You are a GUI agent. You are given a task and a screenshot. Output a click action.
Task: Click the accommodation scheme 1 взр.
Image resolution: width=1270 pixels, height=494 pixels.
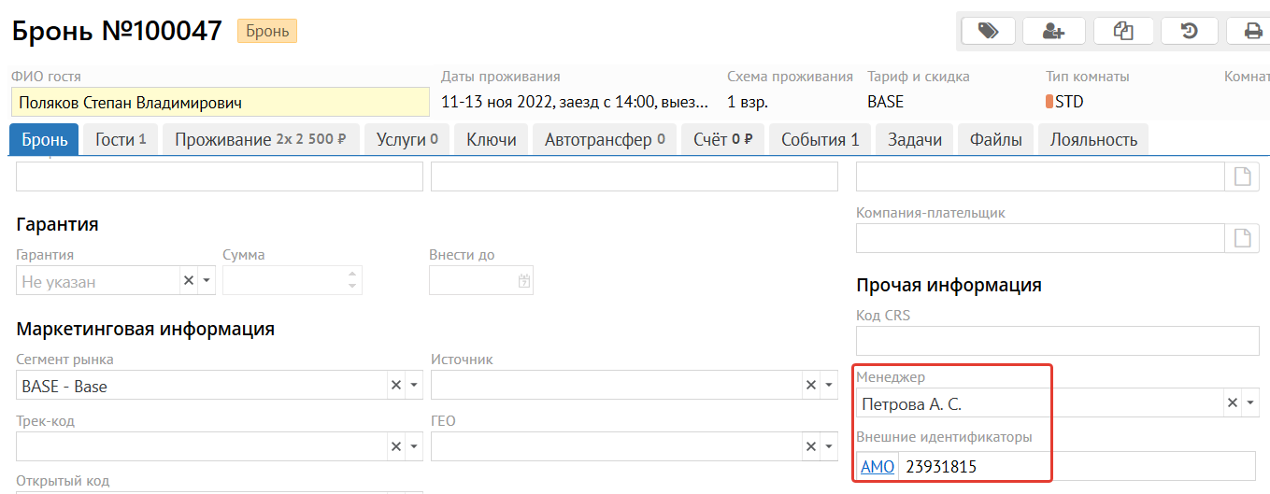pyautogui.click(x=748, y=102)
